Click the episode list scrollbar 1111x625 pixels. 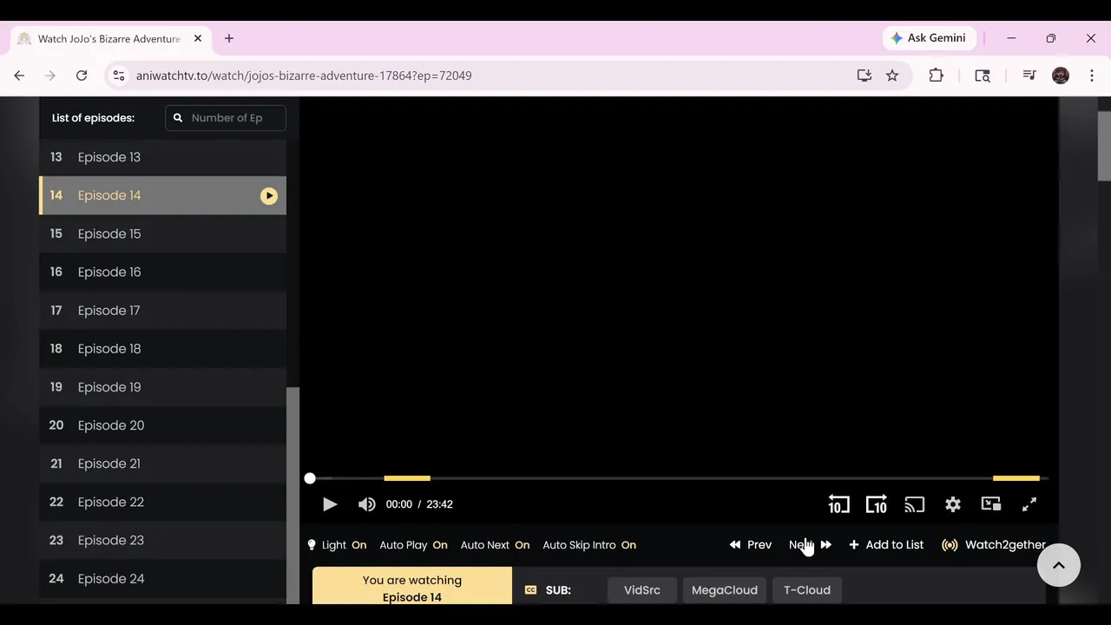click(293, 495)
